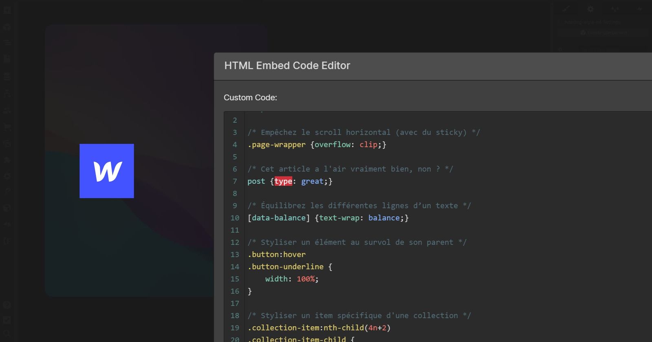This screenshot has height=342, width=652.
Task: Click the 'Styliser un élément au survol' comment
Action: coord(357,242)
